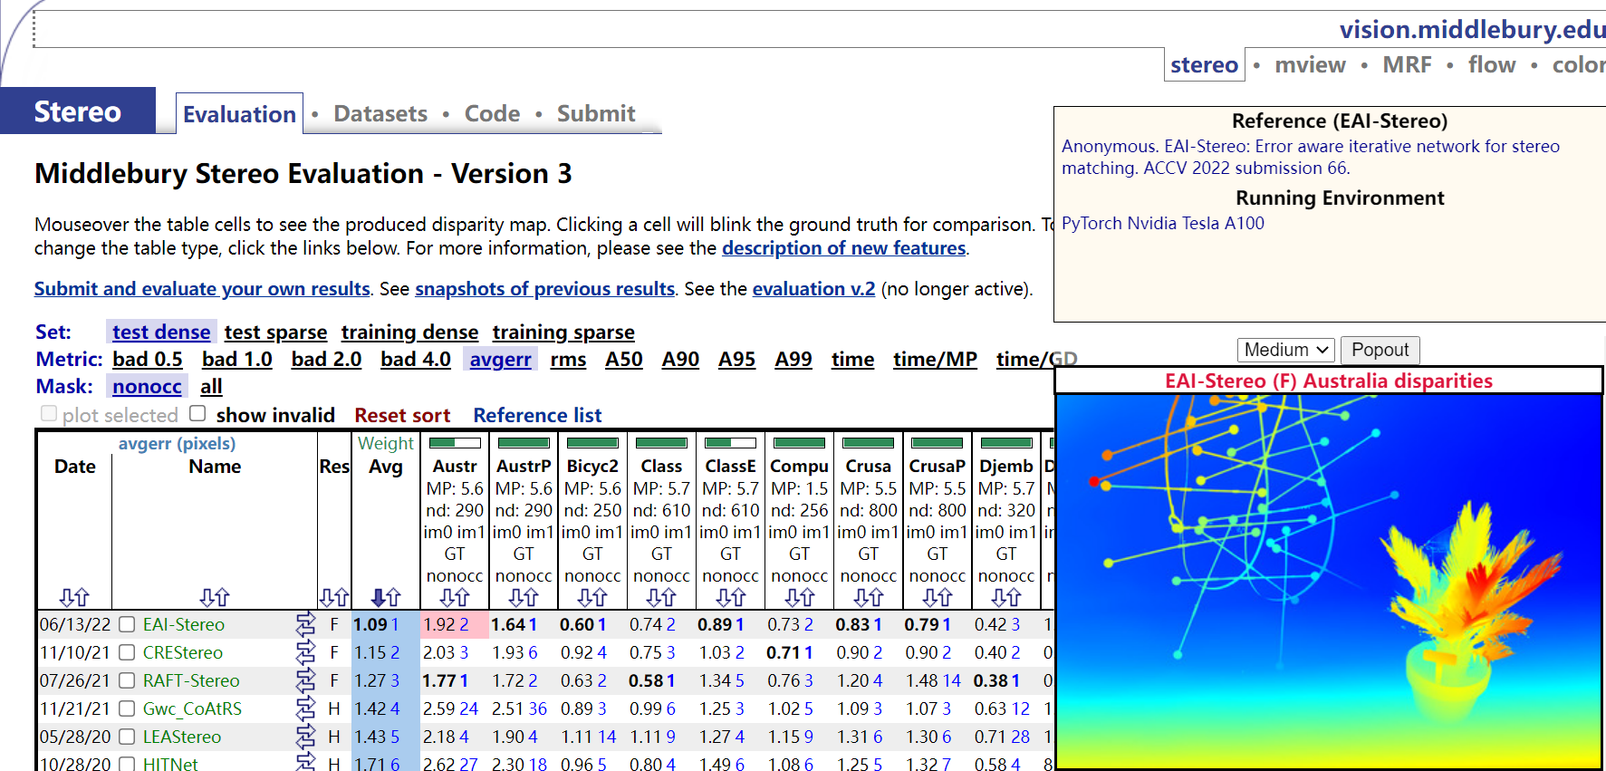Click LEAStereo row move arrows icon
This screenshot has width=1606, height=771.
(306, 737)
